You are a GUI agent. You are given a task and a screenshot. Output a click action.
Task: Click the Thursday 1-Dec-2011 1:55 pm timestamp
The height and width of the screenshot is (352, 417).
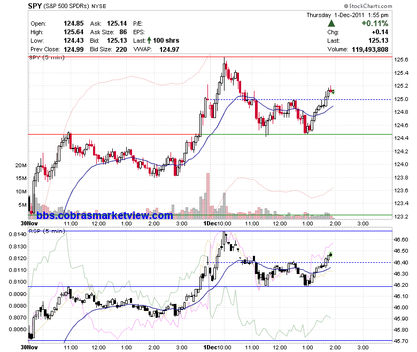tap(347, 15)
